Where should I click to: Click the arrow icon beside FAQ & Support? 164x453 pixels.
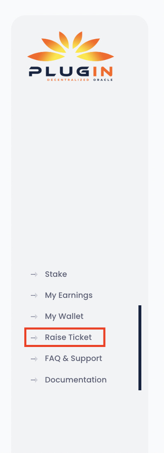pyautogui.click(x=34, y=359)
